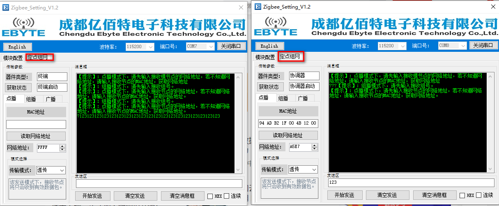499x206 pixels.
Task: Click message box scrollbar in left window
Action: point(237,123)
